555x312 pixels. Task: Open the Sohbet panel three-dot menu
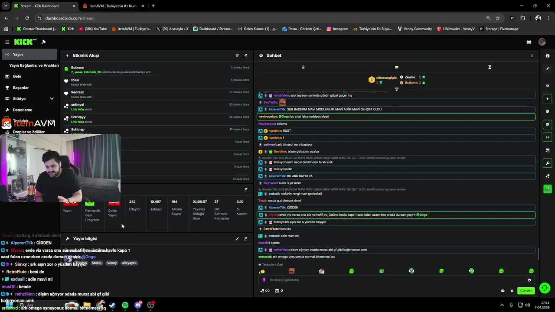click(532, 55)
